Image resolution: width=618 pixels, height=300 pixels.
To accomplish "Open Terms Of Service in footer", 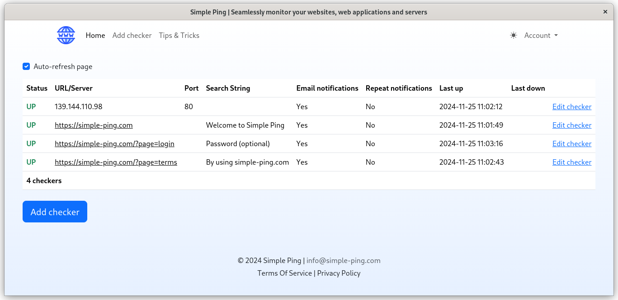I will point(284,273).
